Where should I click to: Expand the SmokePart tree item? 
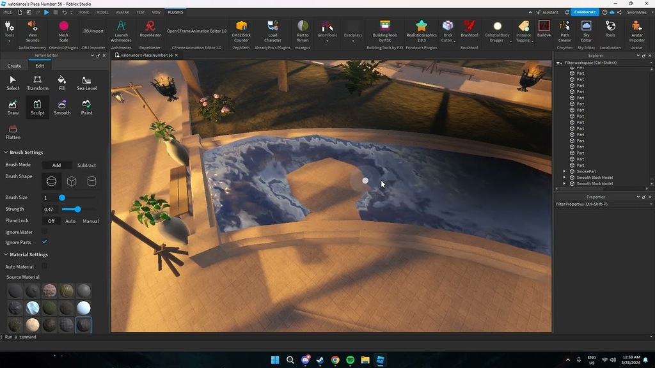pos(564,171)
